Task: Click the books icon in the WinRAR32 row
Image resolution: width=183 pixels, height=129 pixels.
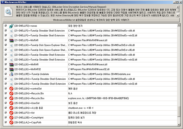Action: click(x=11, y=69)
